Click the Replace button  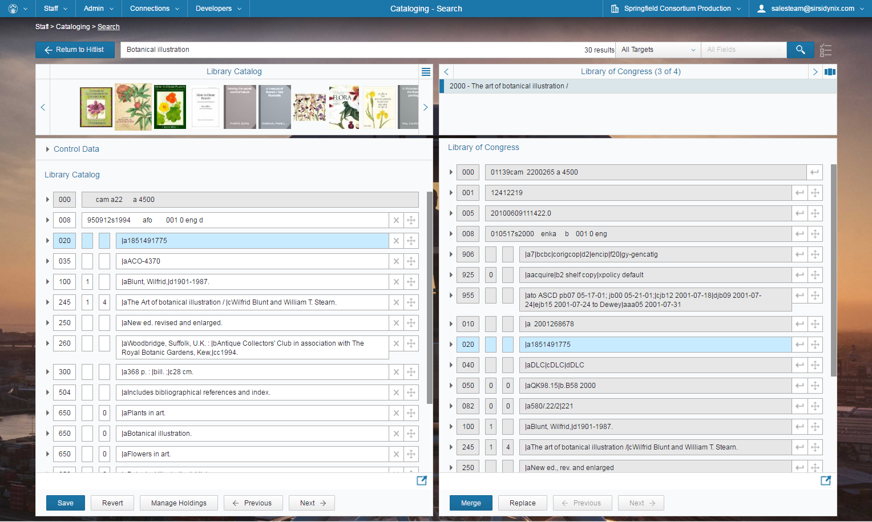(523, 503)
